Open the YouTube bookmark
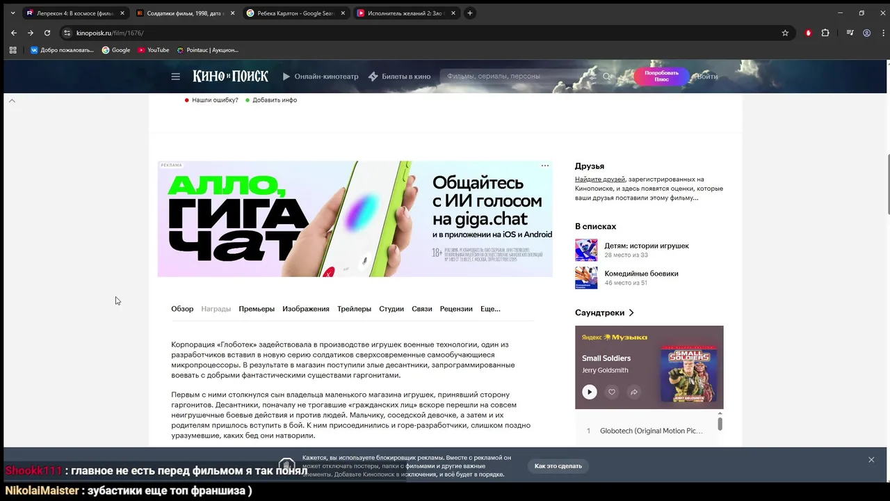Viewport: 890px width, 501px height. [x=154, y=50]
